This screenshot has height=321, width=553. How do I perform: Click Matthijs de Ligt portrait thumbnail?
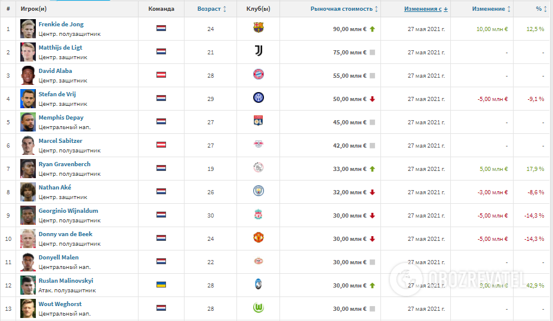[x=28, y=52]
